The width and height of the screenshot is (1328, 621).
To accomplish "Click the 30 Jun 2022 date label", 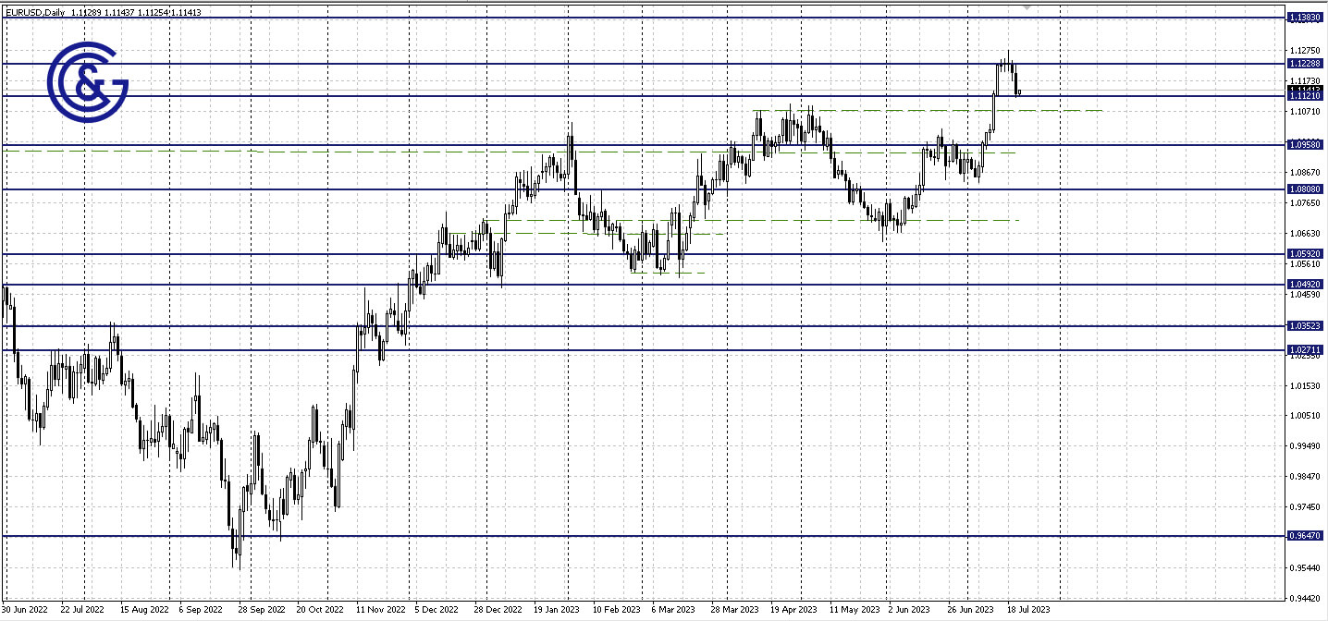I will [x=23, y=609].
